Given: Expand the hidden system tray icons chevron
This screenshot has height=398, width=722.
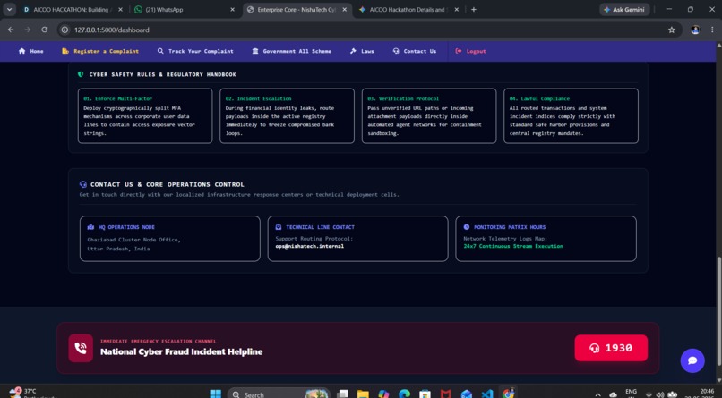Looking at the screenshot, I should coord(597,394).
